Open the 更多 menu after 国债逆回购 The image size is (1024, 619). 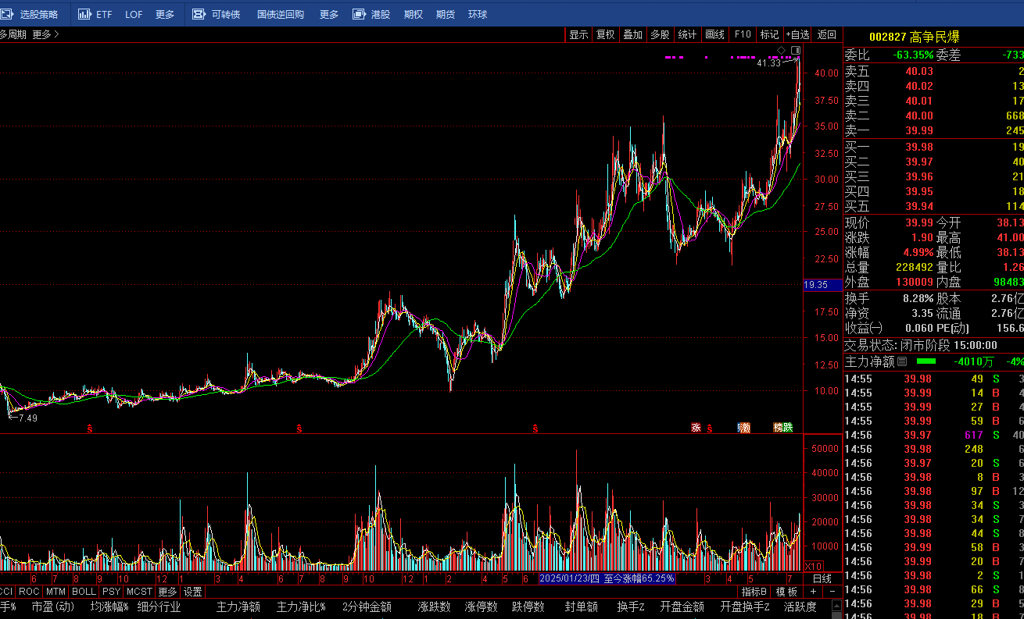329,14
